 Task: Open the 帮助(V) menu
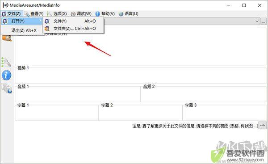point(105,14)
